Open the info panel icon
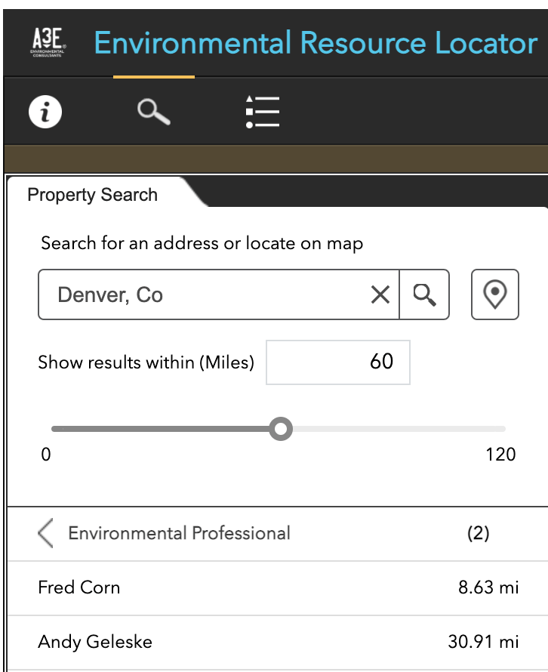The height and width of the screenshot is (672, 548). pyautogui.click(x=45, y=112)
